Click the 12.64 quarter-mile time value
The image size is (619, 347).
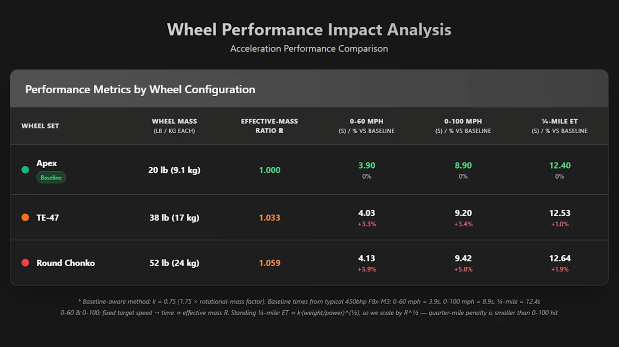pyautogui.click(x=560, y=258)
